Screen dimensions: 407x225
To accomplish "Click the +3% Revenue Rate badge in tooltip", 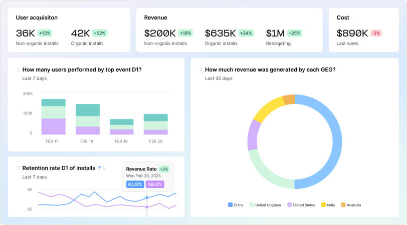I will pos(164,169).
